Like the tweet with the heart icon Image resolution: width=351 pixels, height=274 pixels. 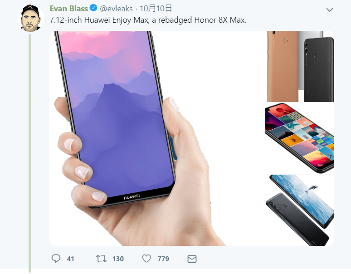[146, 259]
